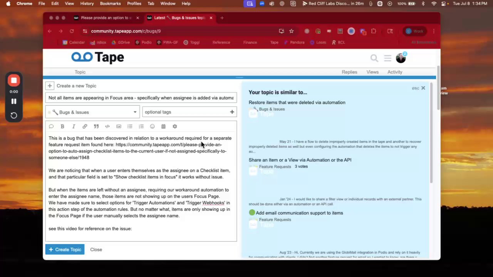Dismiss the similar topics panel

tap(423, 88)
